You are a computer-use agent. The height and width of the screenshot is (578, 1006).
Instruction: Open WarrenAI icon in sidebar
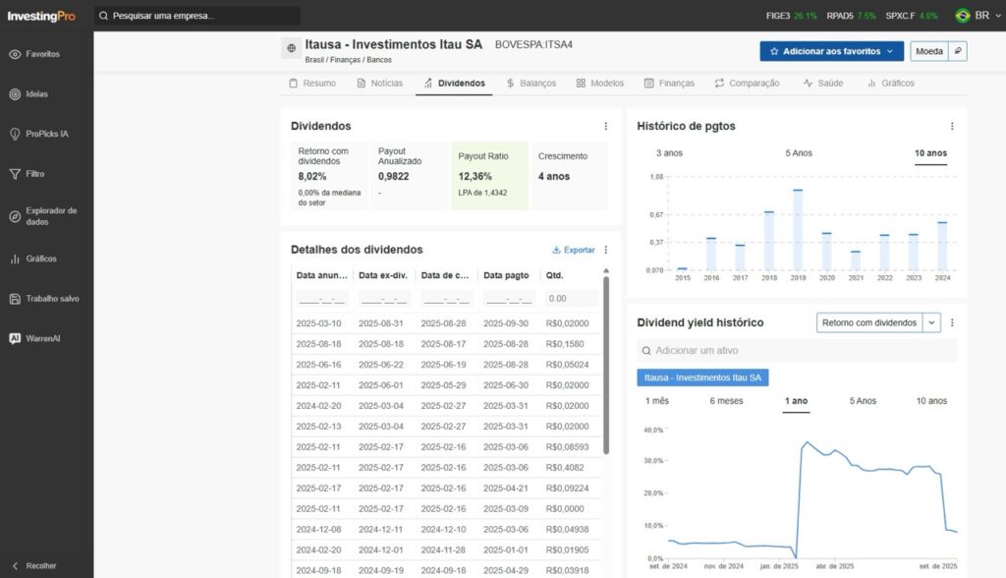click(15, 338)
